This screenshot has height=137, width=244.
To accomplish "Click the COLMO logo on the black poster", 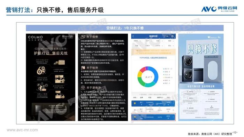I will 35,37.
